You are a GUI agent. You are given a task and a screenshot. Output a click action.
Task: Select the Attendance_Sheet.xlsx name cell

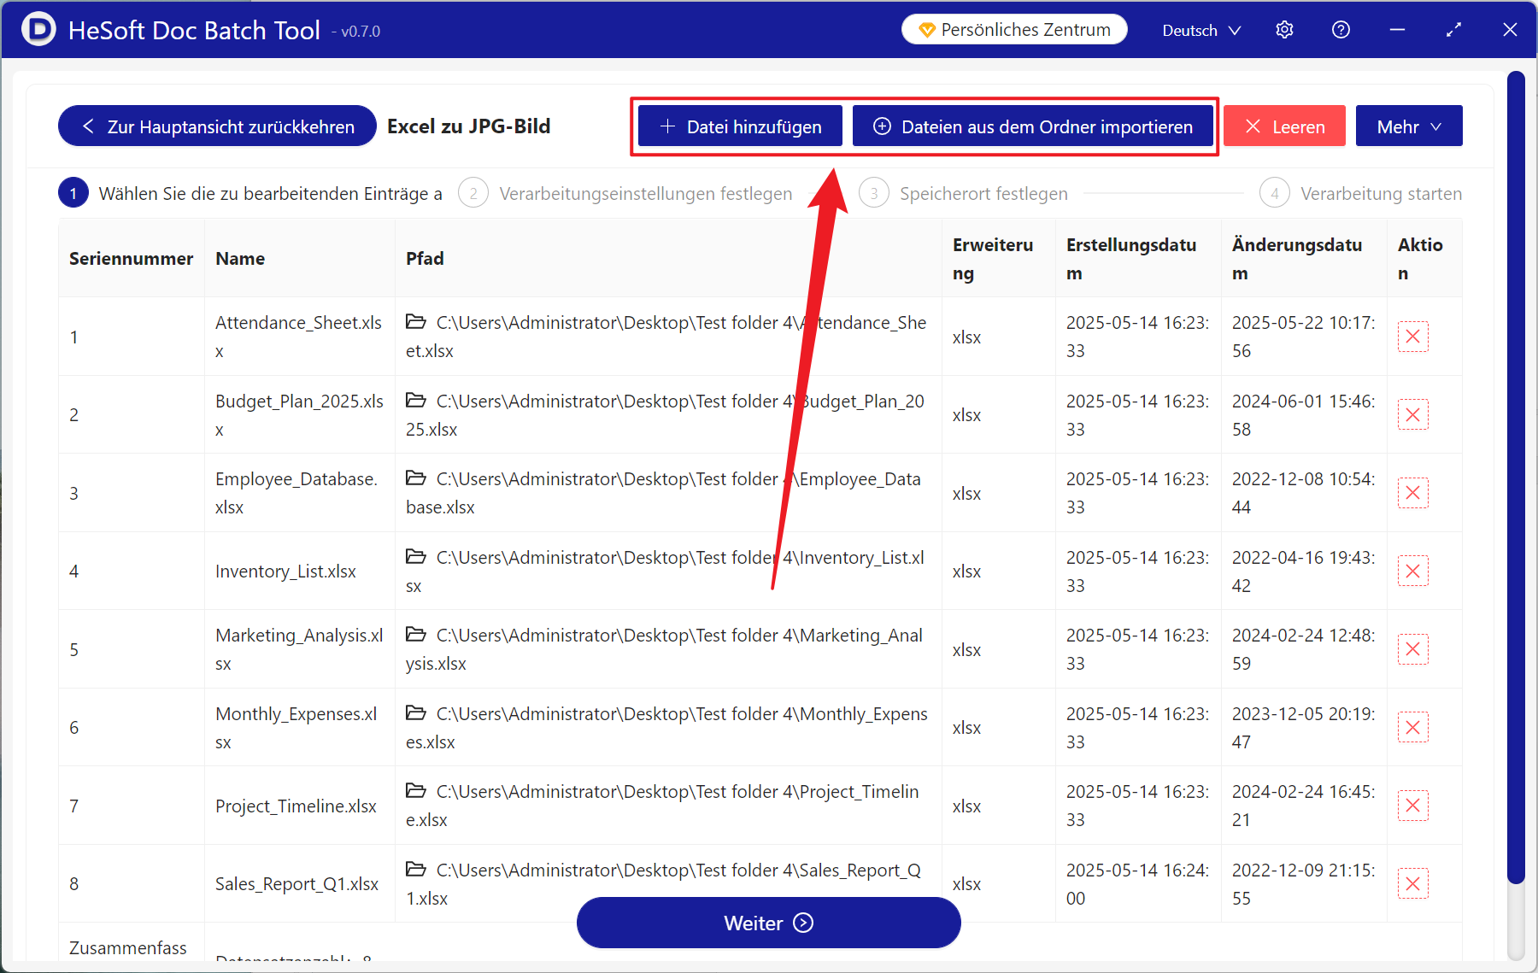tap(299, 337)
